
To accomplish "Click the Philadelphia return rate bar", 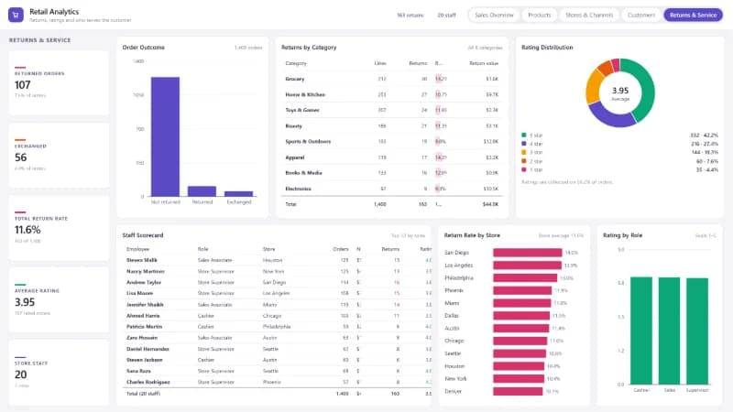I will (525, 278).
